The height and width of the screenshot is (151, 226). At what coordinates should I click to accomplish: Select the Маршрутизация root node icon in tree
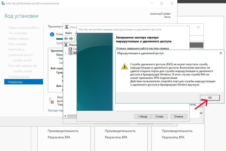point(66,45)
